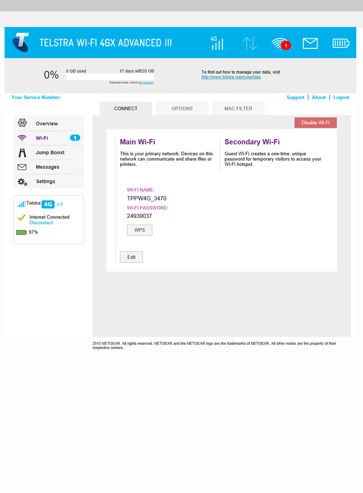363x493 pixels.
Task: Click the battery icon in header
Action: pyautogui.click(x=341, y=44)
